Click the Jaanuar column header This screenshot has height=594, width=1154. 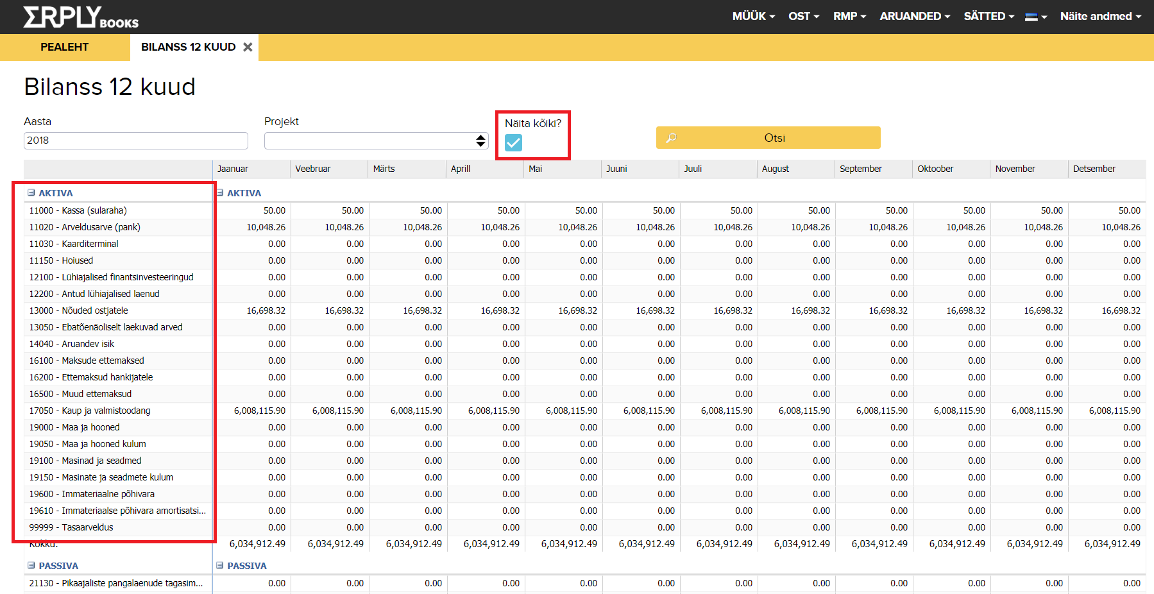click(x=233, y=169)
